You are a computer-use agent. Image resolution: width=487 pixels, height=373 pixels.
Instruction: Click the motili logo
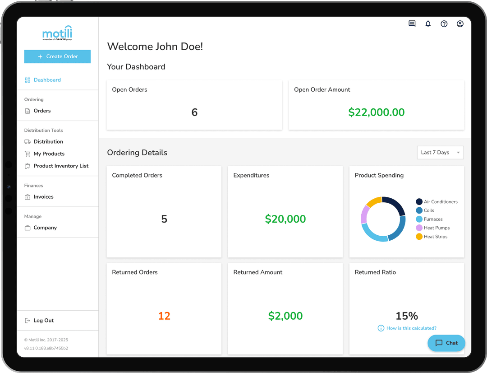(x=57, y=33)
